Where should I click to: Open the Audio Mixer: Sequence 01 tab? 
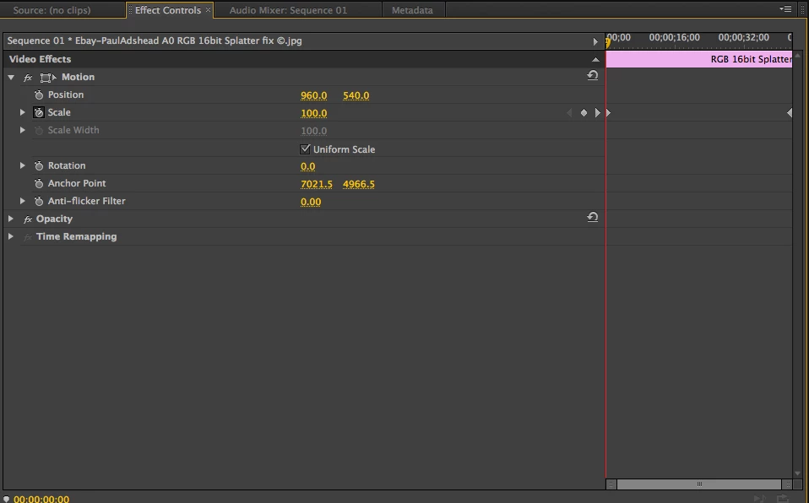[288, 10]
